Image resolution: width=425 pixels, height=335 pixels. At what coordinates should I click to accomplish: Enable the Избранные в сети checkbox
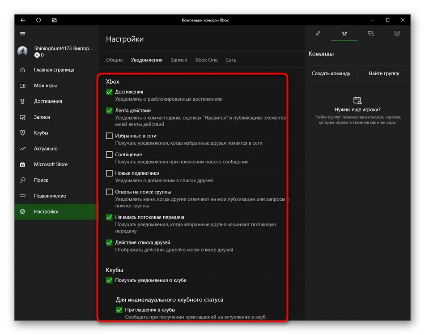coord(109,136)
